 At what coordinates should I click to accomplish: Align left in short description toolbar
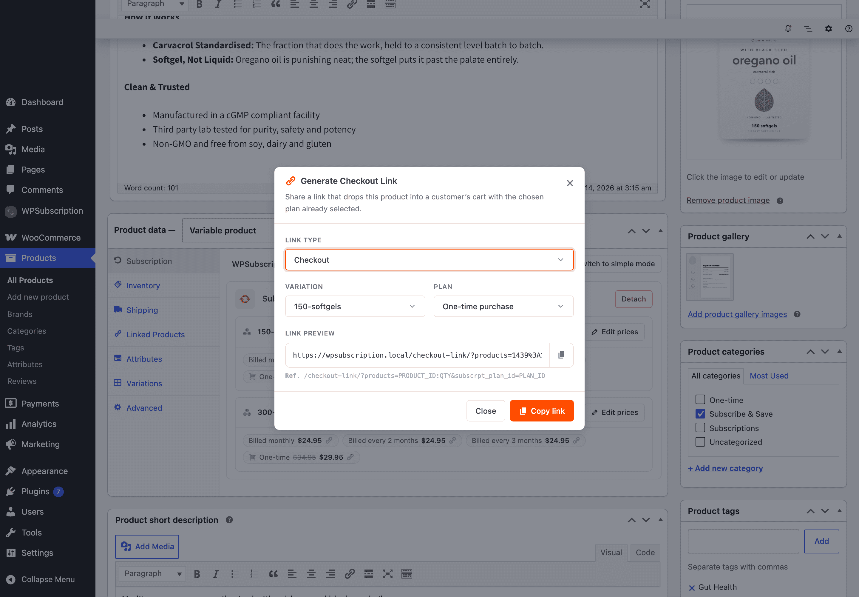click(x=292, y=573)
